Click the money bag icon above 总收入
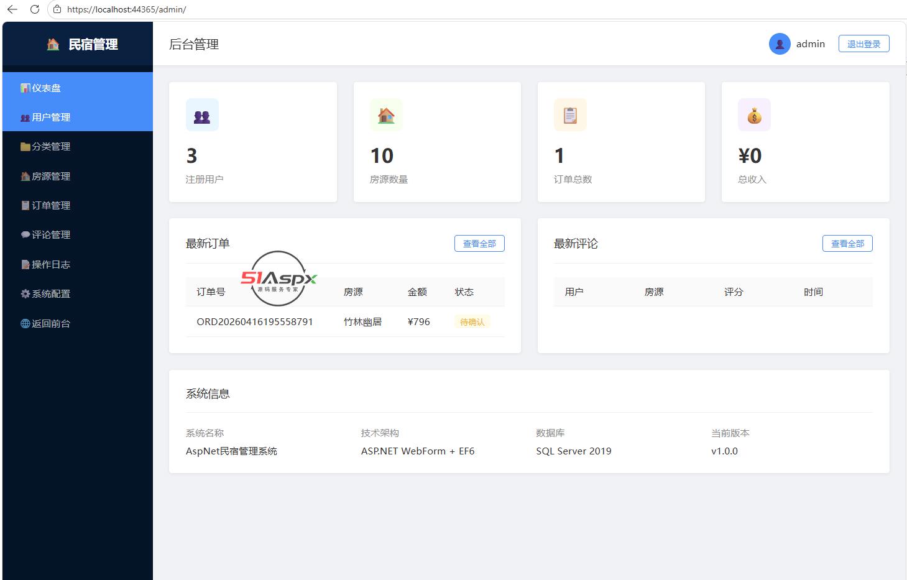 [754, 115]
